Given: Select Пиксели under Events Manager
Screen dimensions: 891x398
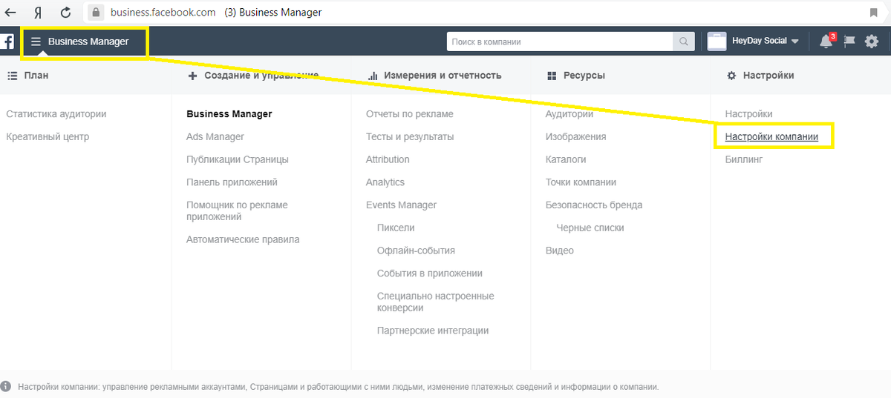Looking at the screenshot, I should pyautogui.click(x=396, y=228).
